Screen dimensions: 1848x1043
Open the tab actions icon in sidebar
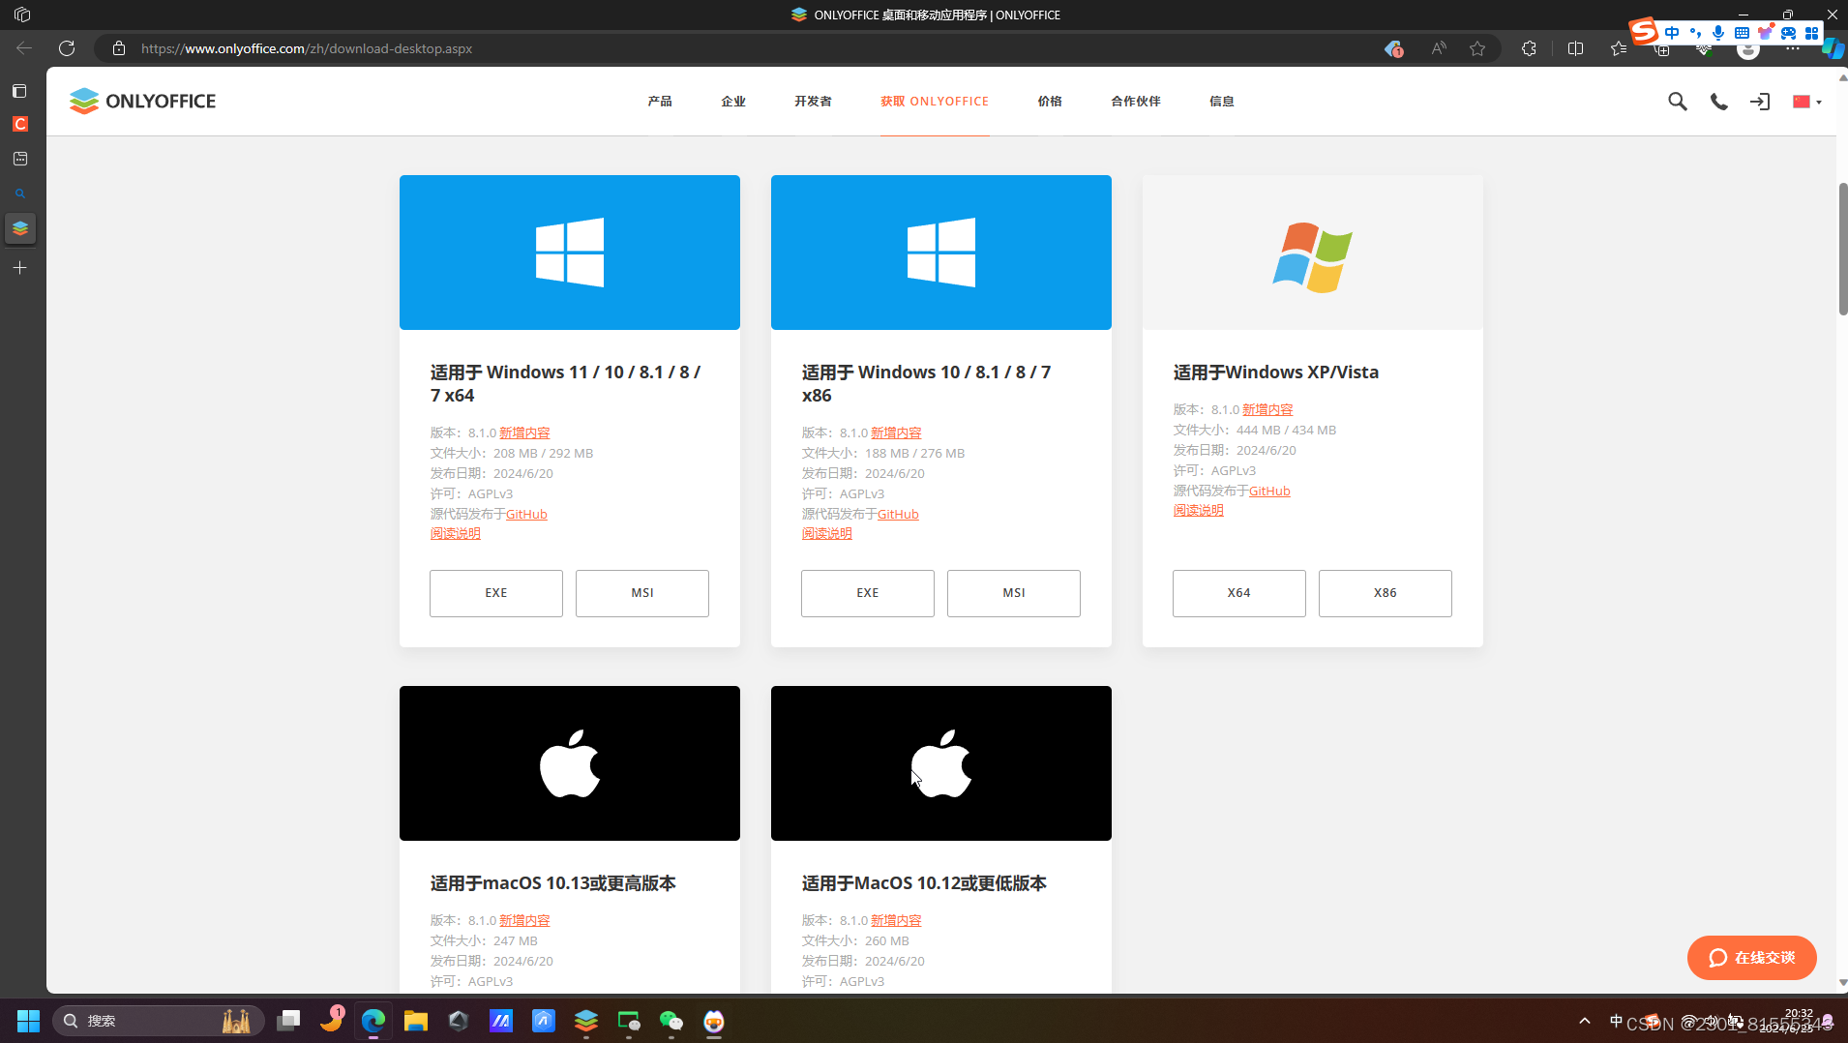[19, 91]
